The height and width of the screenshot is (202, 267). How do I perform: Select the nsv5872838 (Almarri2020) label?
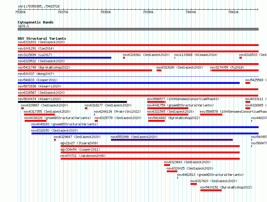[x=40, y=86]
